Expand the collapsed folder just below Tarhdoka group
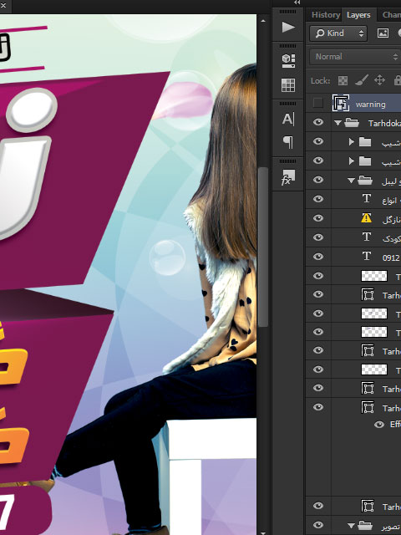Screen dimensions: 401x535 (x=351, y=141)
